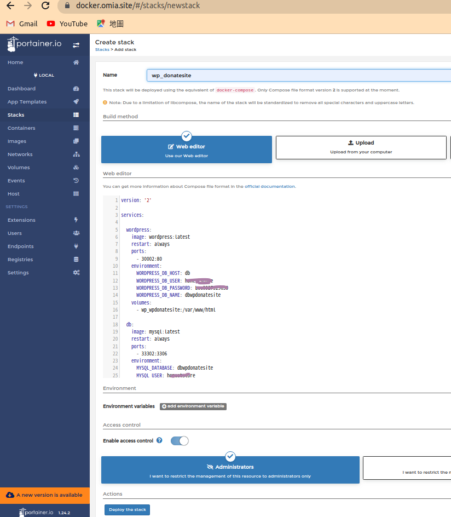The image size is (451, 517).
Task: Open the Volumes page in sidebar
Action: (x=19, y=168)
